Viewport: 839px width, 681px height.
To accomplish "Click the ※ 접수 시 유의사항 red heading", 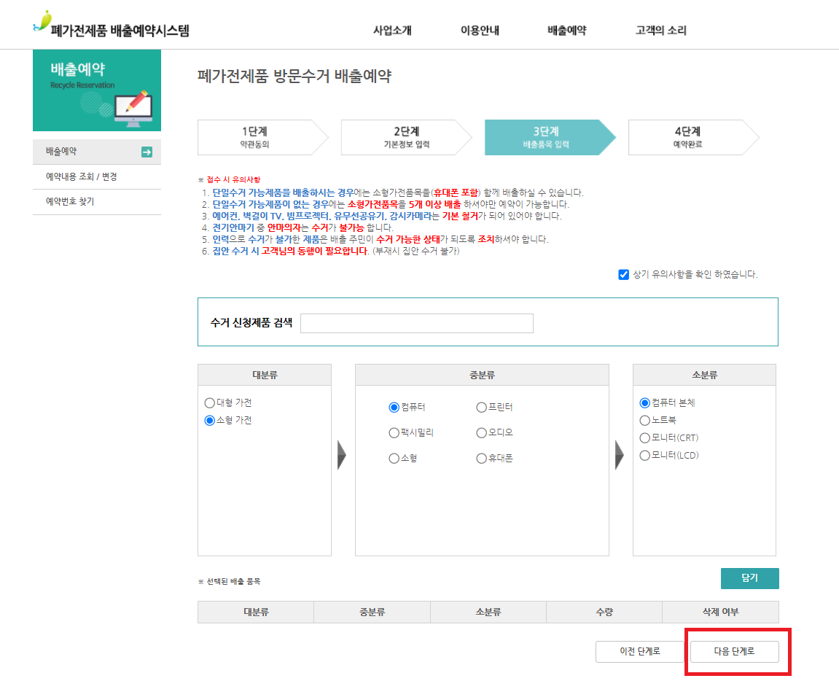I will click(229, 180).
